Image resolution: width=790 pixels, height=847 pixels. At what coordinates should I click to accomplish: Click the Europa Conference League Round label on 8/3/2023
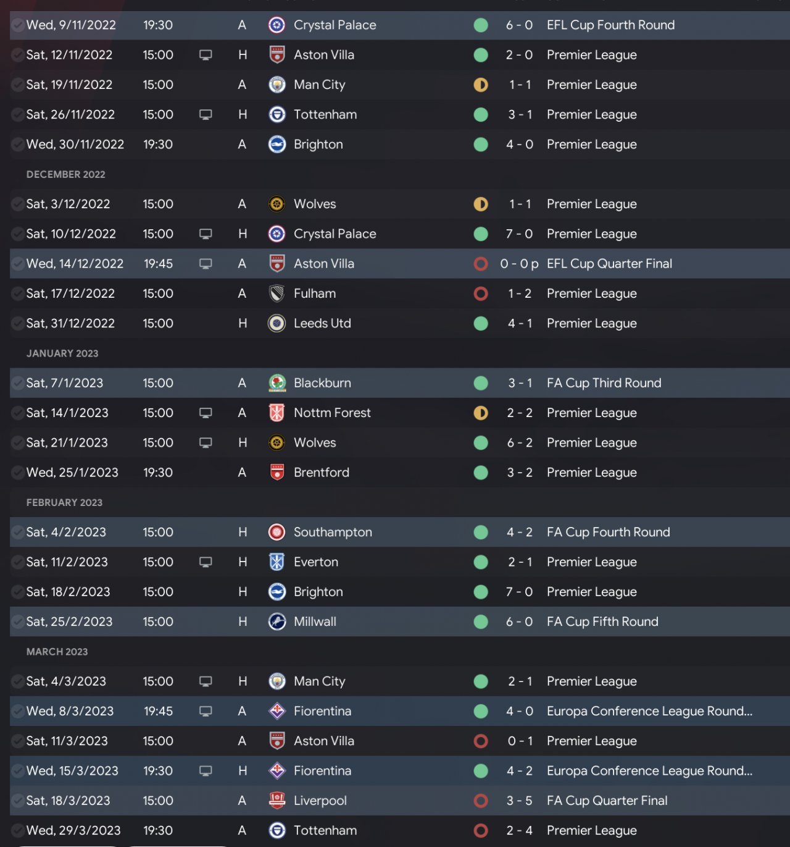point(649,711)
